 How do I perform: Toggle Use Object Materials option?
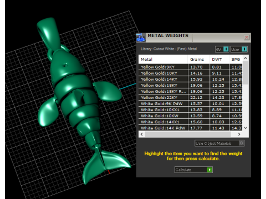pos(219,143)
